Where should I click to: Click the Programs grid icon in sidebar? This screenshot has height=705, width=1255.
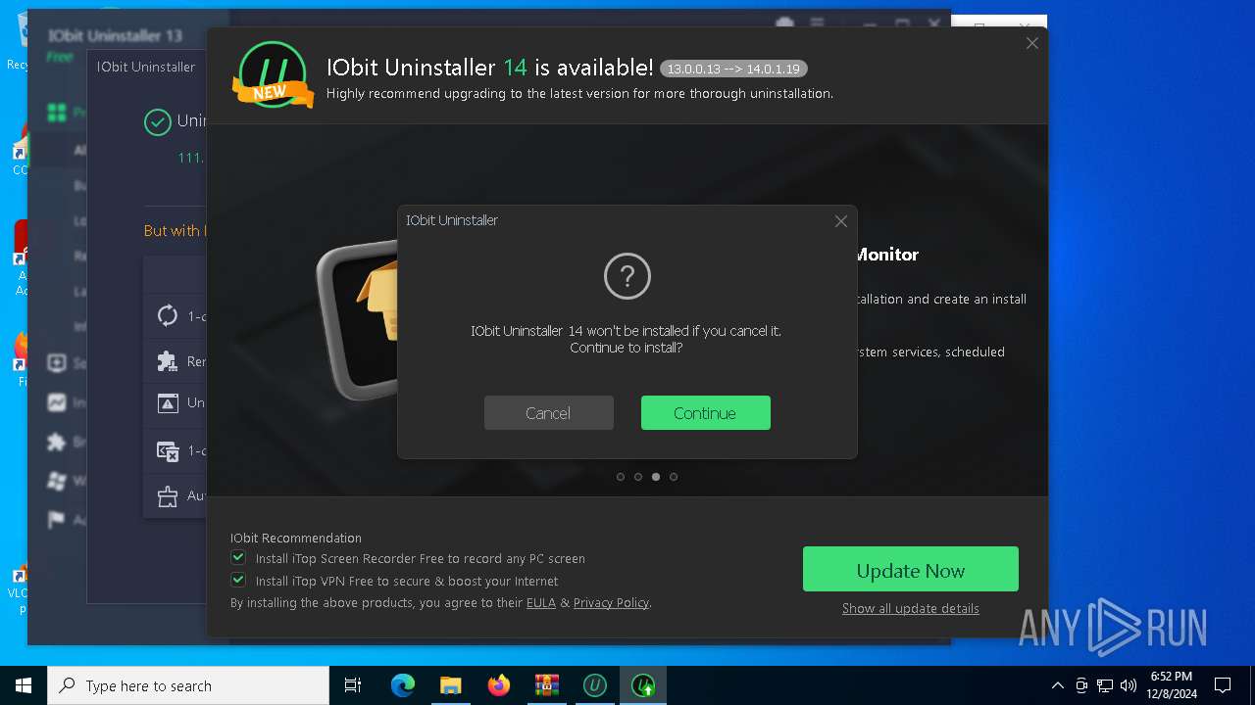coord(57,113)
